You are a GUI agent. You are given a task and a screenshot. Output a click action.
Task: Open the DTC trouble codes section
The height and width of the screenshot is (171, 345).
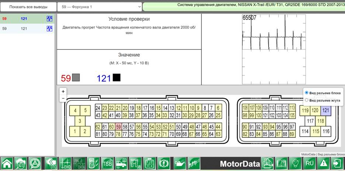coord(51,164)
